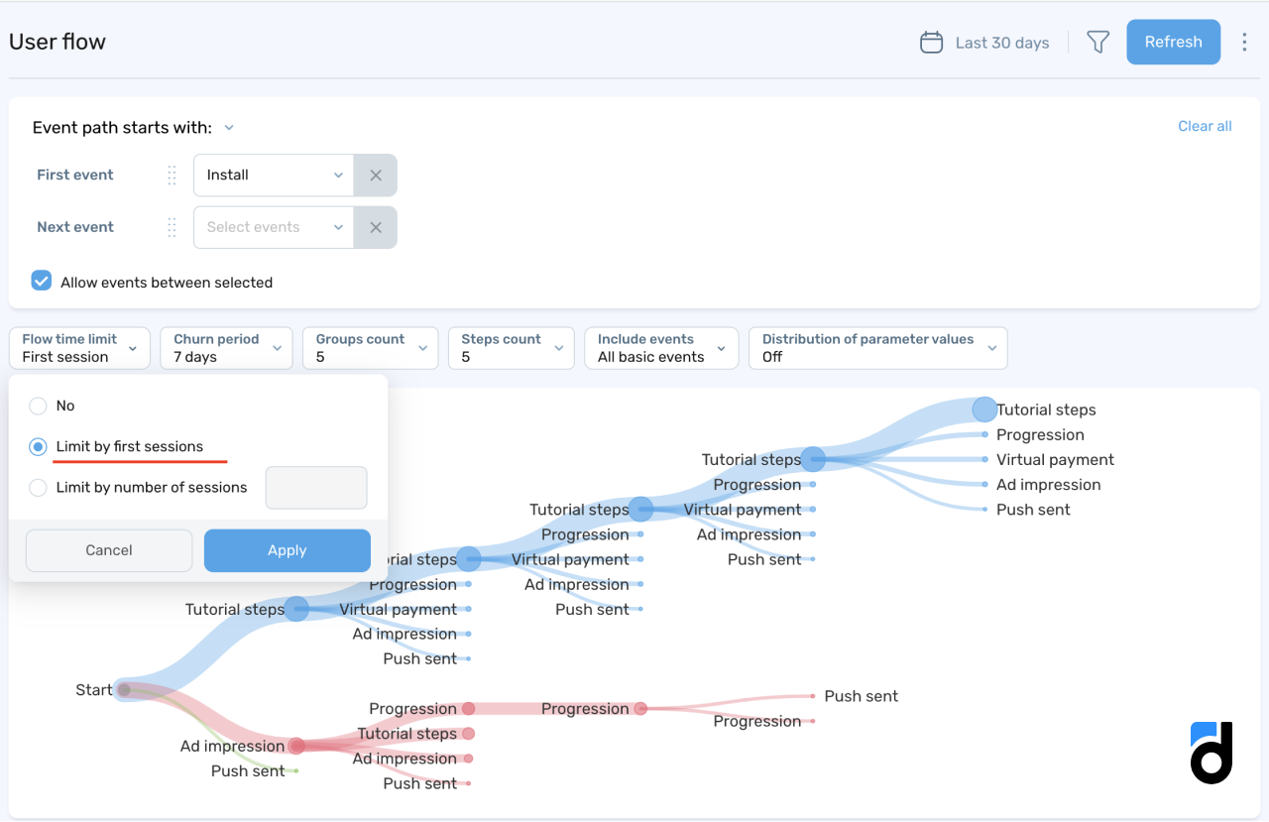Screen dimensions: 1269x822
Task: Clear the Next event row with the X icon
Action: (375, 227)
